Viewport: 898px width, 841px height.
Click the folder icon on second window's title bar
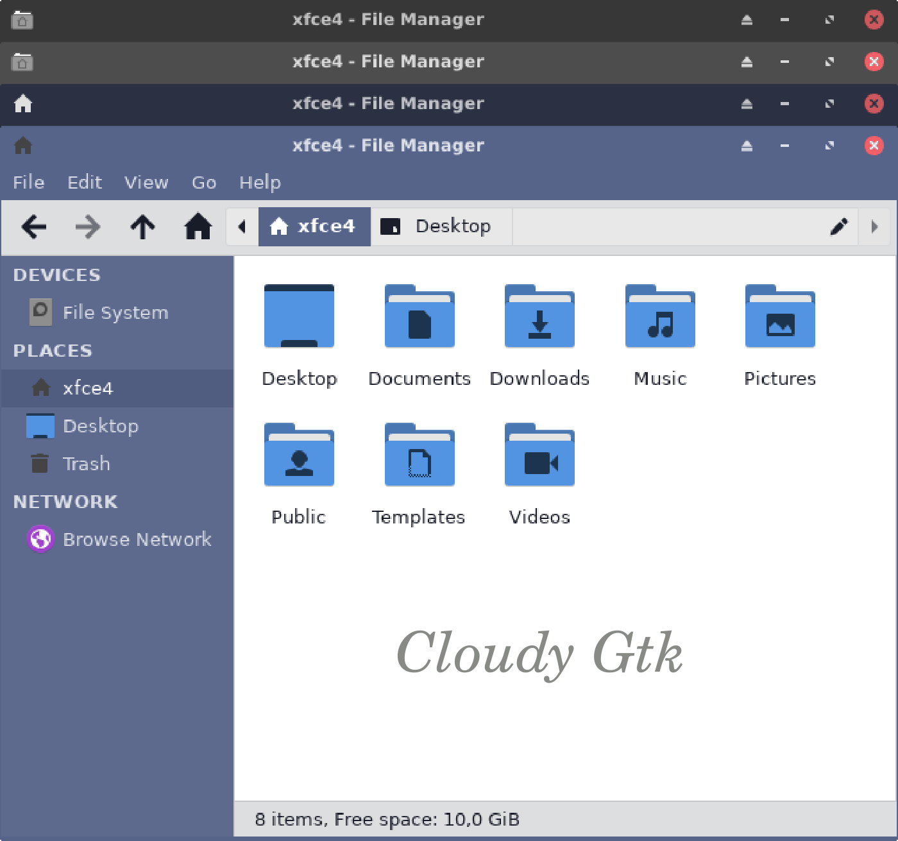click(22, 62)
